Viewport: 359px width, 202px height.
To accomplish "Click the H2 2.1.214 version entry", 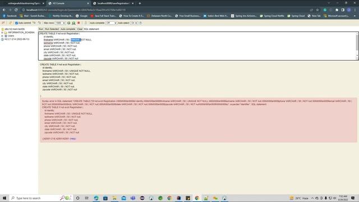I will [16, 39].
